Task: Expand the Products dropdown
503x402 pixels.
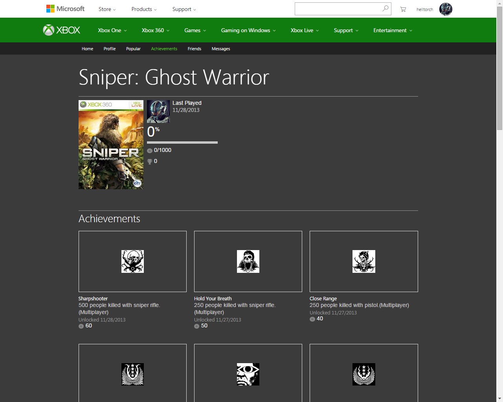Action: coord(144,9)
